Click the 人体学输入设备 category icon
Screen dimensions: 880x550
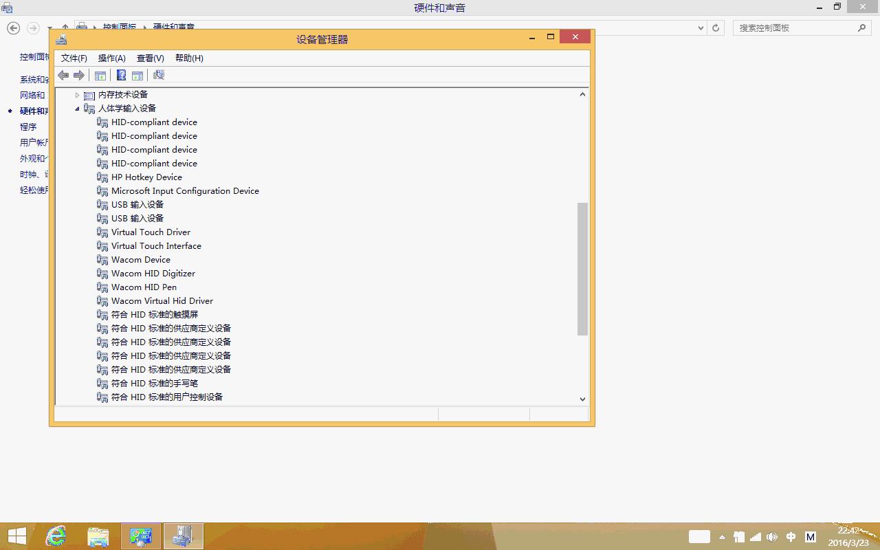click(89, 109)
